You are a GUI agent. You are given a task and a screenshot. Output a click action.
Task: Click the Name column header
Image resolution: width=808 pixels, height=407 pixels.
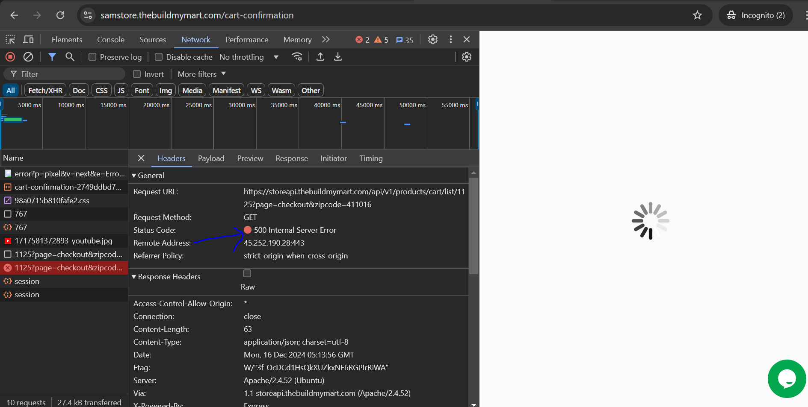[x=64, y=158]
